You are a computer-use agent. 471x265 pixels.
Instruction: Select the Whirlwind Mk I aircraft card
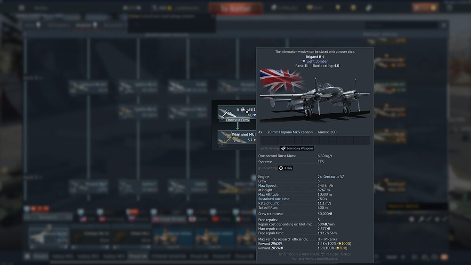237,137
